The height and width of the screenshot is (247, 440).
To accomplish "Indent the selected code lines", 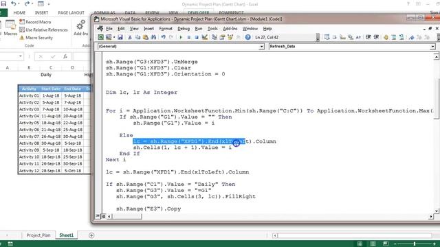I will (x=368, y=37).
